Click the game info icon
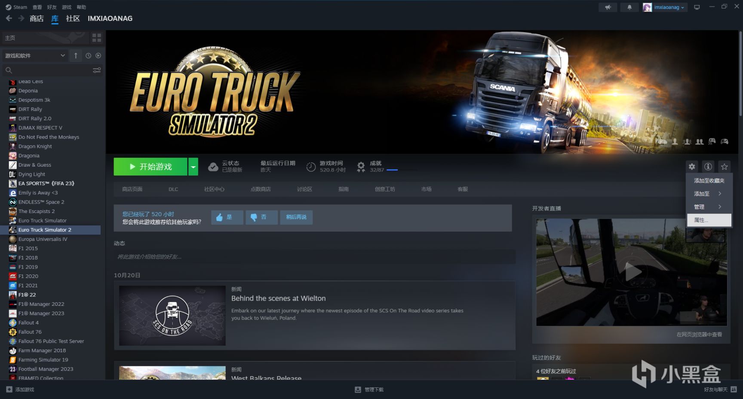The width and height of the screenshot is (743, 399). [708, 167]
